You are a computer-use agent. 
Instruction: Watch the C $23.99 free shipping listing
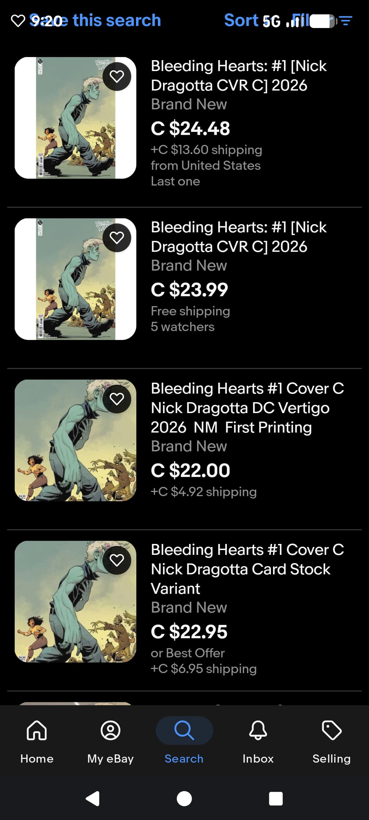(117, 238)
